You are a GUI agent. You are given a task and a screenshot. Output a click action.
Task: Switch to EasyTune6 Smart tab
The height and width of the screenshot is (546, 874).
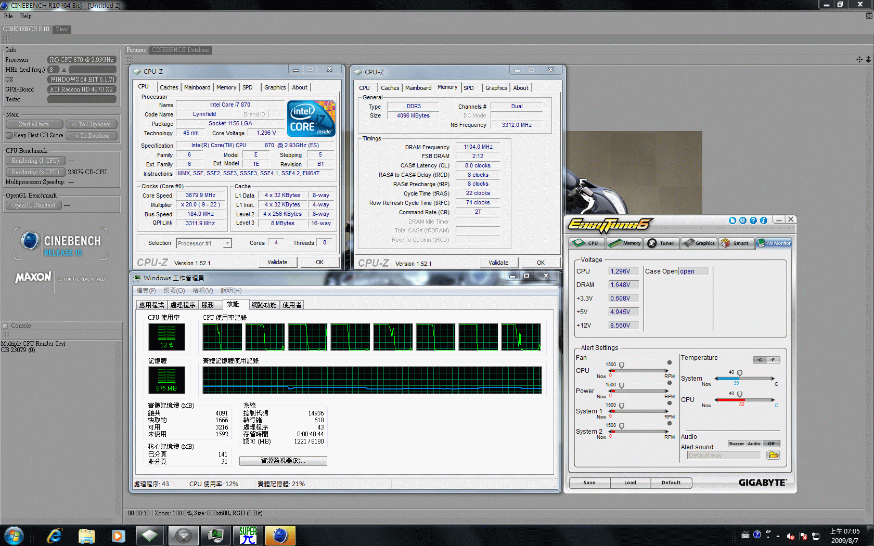point(736,243)
